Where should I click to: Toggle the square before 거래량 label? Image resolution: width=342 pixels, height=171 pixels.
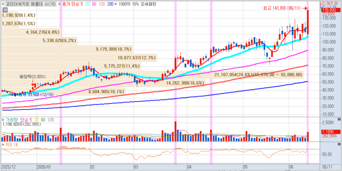pos(3,120)
